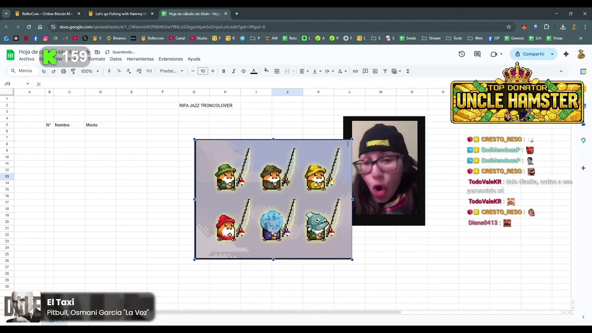Image resolution: width=592 pixels, height=333 pixels.
Task: Switch to the RollerCoin browser tab
Action: pos(47,14)
